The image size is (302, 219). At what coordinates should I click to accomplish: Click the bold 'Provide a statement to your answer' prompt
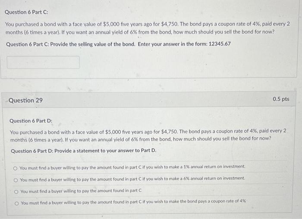click(105, 151)
